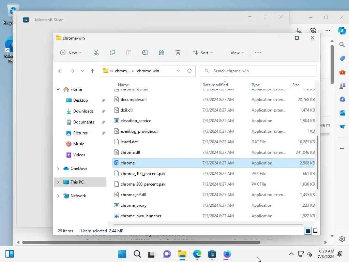Go back with the left arrow button
This screenshot has height=262, width=349.
click(x=60, y=71)
